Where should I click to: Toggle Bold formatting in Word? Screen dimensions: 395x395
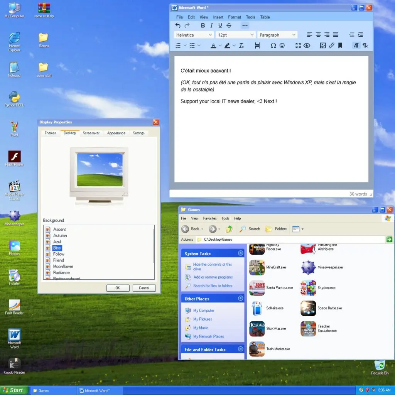point(203,25)
